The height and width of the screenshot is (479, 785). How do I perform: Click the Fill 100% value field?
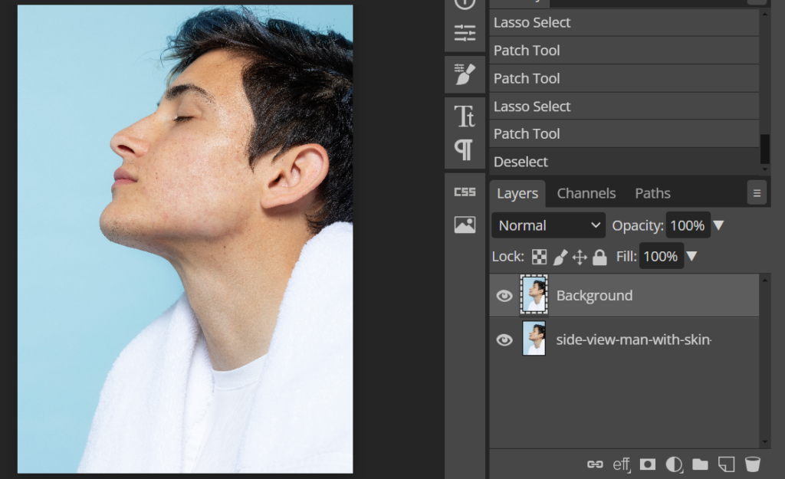(661, 257)
